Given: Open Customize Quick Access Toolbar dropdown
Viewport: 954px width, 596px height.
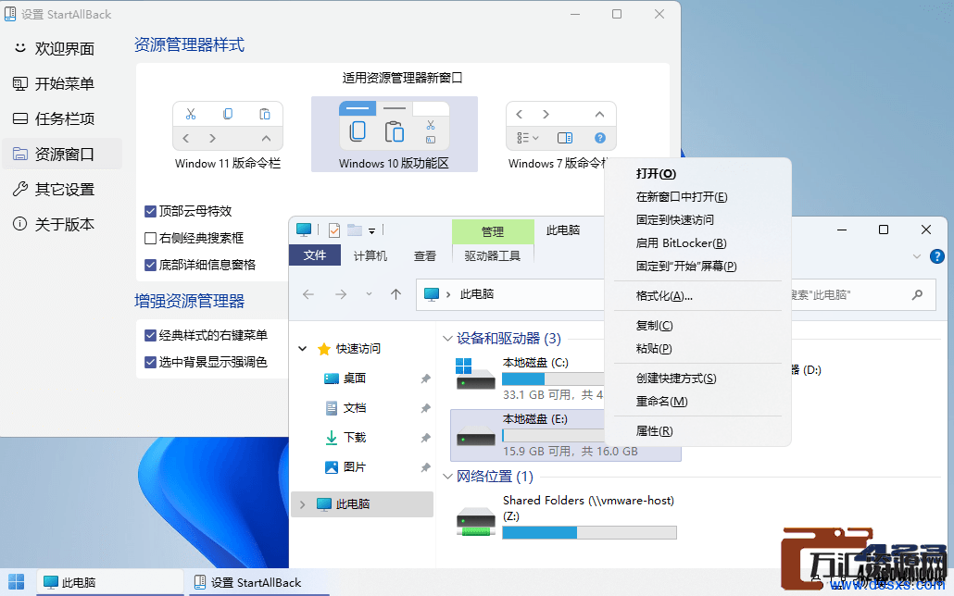Looking at the screenshot, I should pos(371,230).
